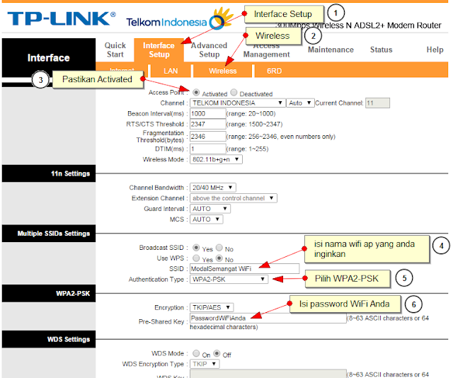Open the Channel Bandwidth 20/40 MHz dropdown
The image size is (453, 378).
[x=212, y=188]
